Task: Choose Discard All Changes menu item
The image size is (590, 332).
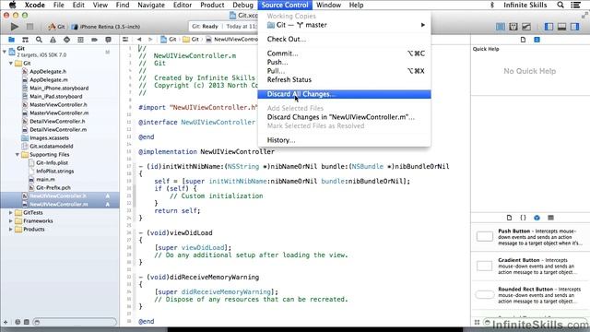Action: (x=344, y=94)
